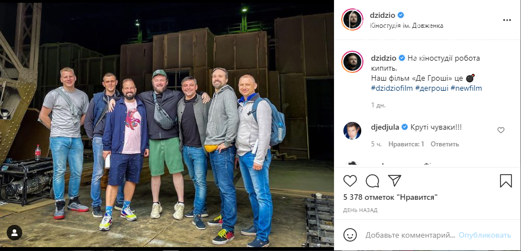Open hashtag #дегроші
Image resolution: width=521 pixels, height=251 pixels.
point(431,88)
